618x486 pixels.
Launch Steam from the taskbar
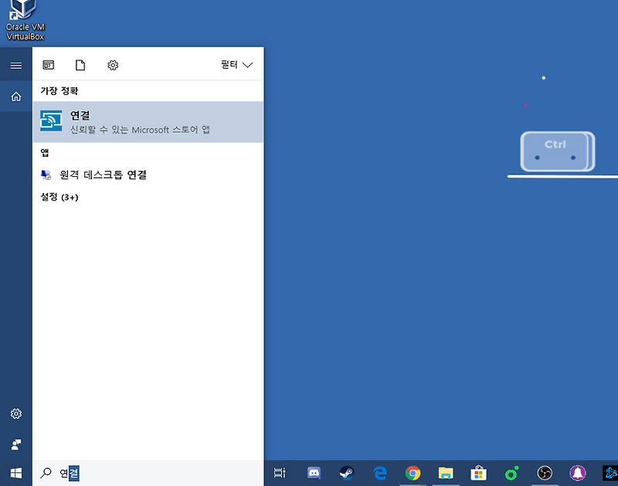point(347,473)
